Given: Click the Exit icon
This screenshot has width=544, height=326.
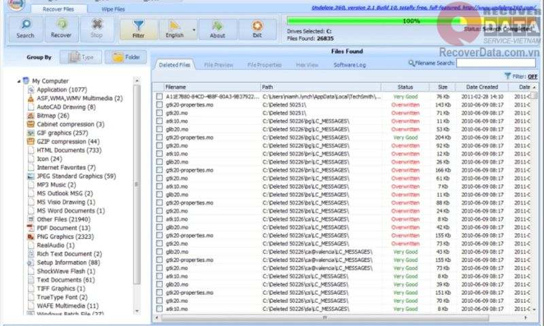Looking at the screenshot, I should (x=257, y=29).
